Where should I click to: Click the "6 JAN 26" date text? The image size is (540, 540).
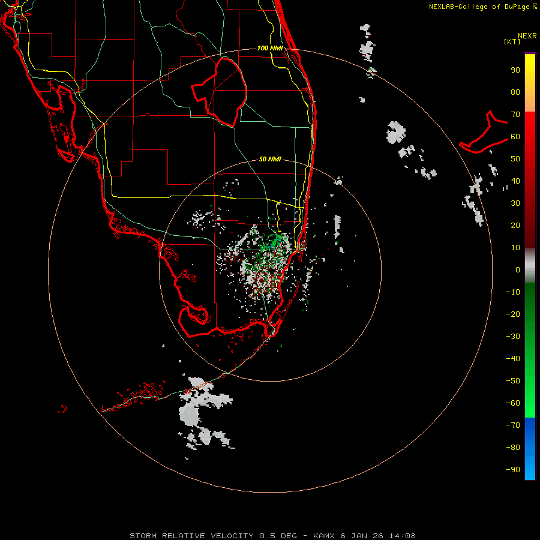pos(362,536)
